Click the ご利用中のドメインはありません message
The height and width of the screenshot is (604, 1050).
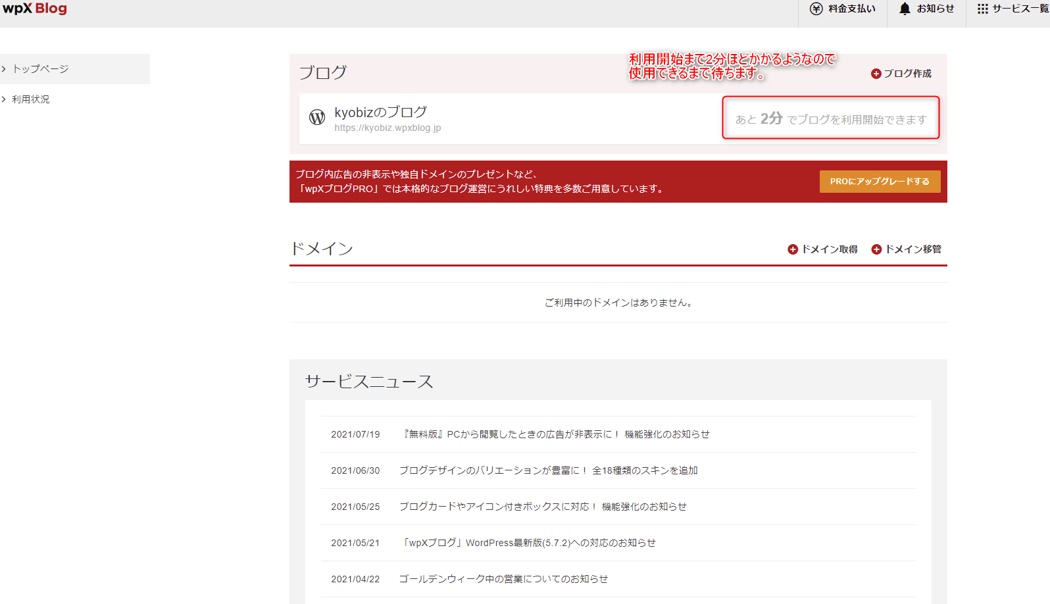point(618,303)
